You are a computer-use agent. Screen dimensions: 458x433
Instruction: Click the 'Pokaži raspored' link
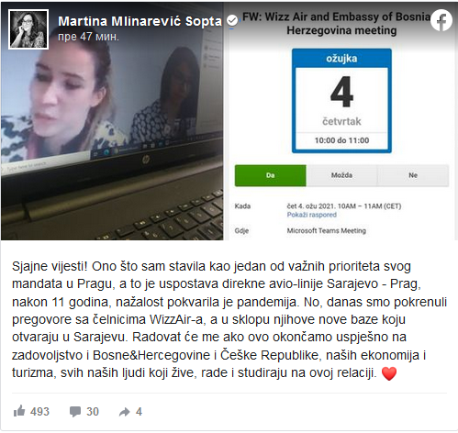[311, 215]
